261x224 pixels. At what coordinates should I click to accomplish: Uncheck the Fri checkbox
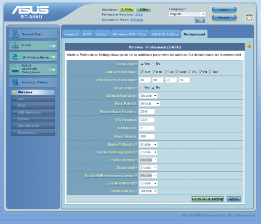[x=201, y=72]
